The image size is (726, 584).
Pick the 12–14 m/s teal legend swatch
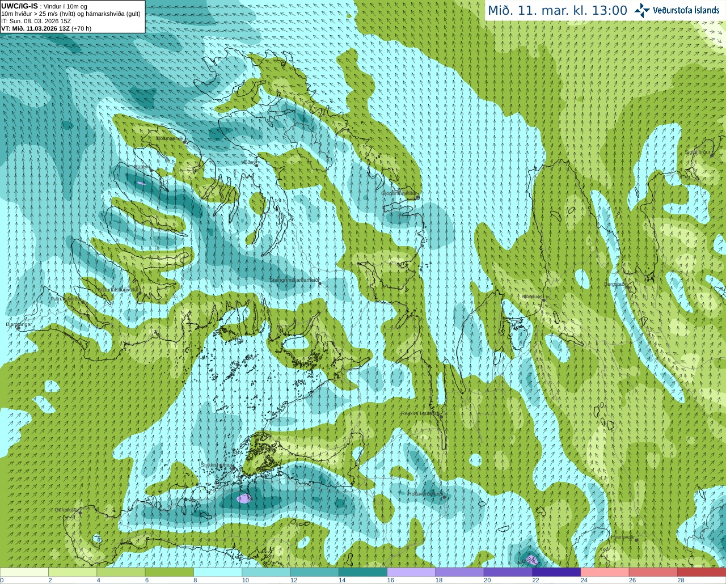315,572
